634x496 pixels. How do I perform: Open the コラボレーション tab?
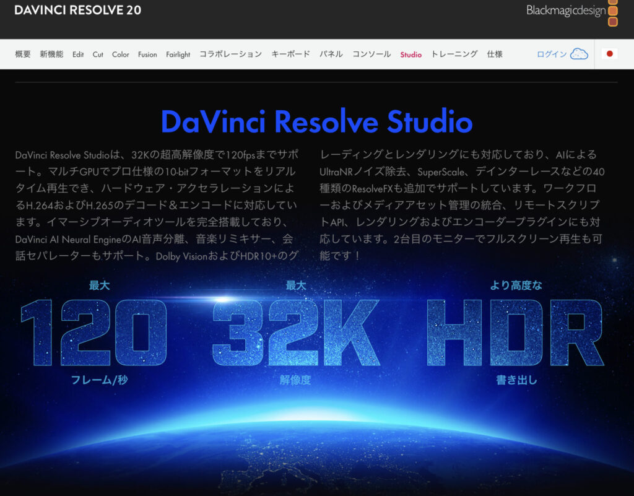coord(230,54)
